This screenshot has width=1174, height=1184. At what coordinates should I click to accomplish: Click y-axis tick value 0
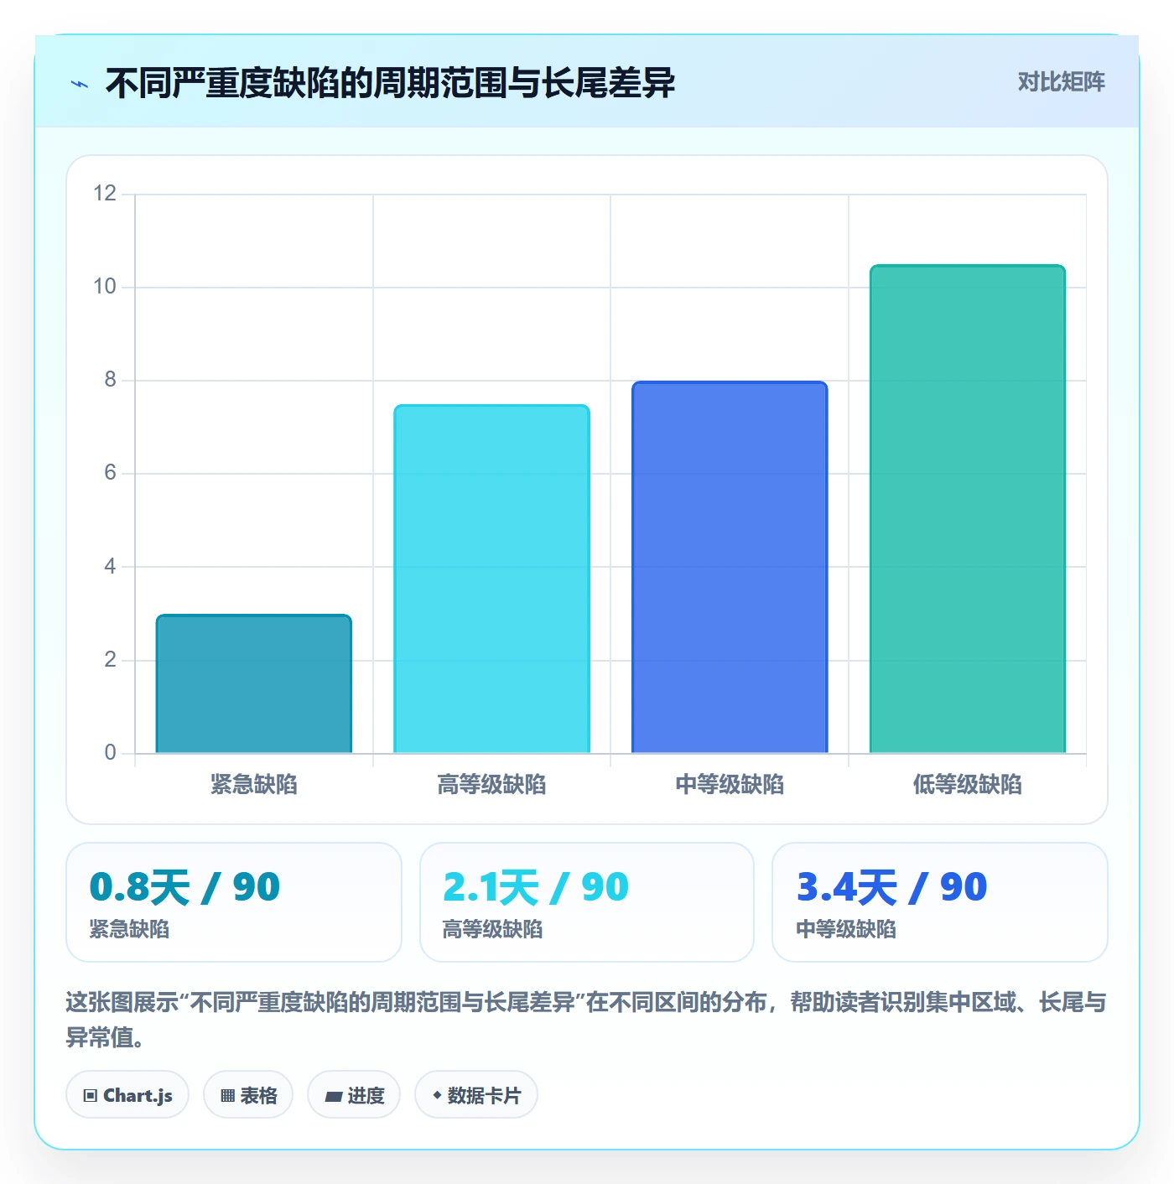point(111,753)
